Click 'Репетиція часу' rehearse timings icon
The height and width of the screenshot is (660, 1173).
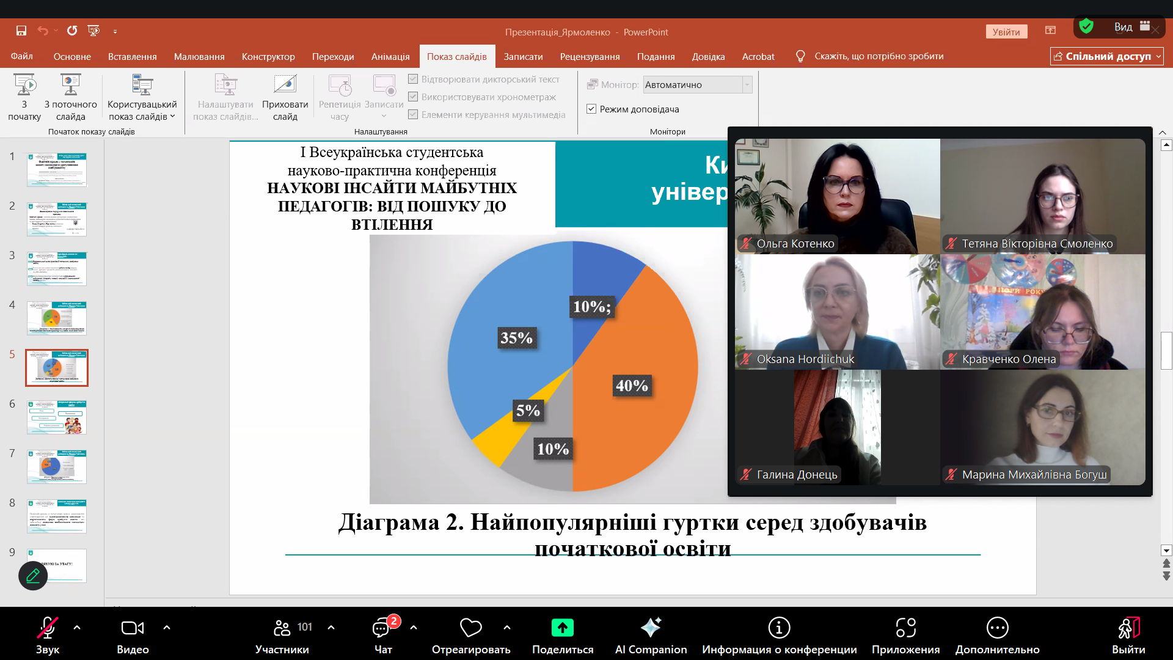[340, 85]
